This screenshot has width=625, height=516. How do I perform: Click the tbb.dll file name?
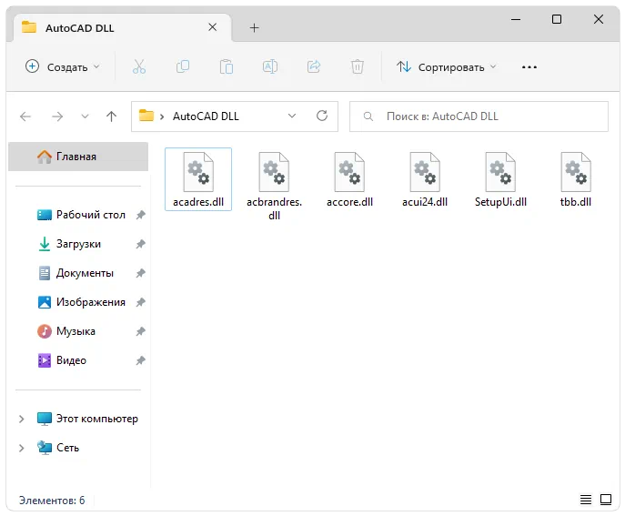coord(576,202)
